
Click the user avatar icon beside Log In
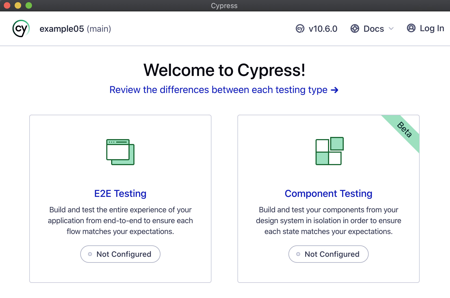[411, 28]
